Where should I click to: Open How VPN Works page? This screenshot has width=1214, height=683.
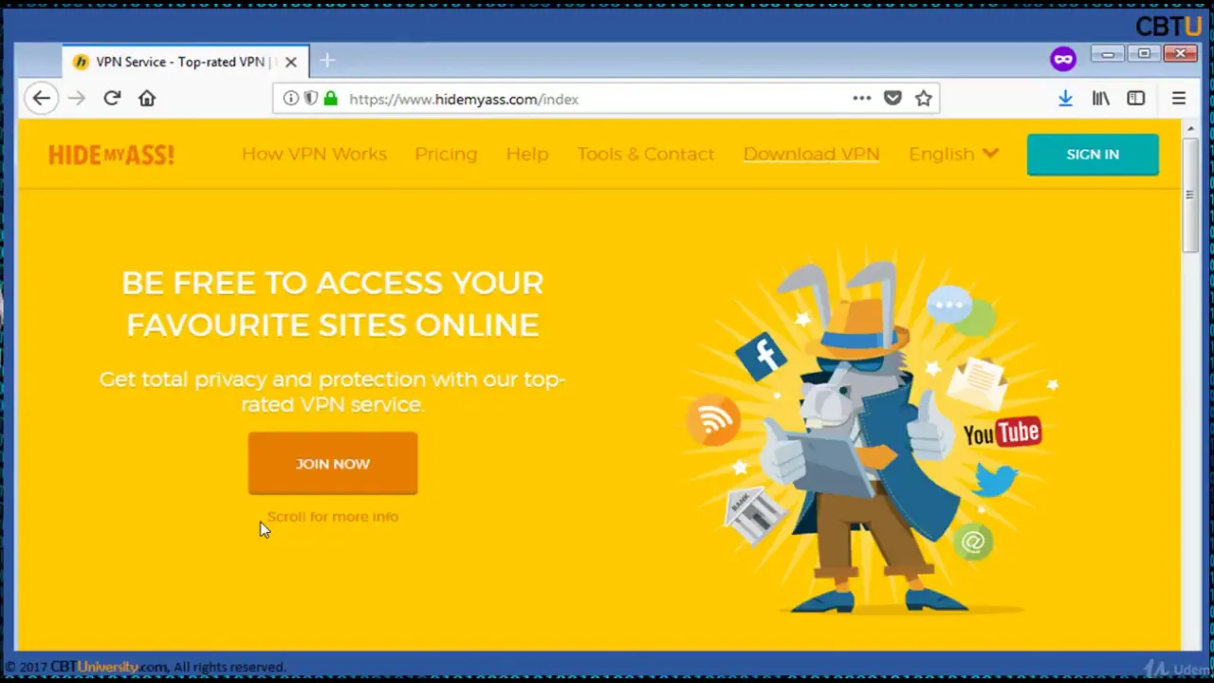tap(314, 154)
